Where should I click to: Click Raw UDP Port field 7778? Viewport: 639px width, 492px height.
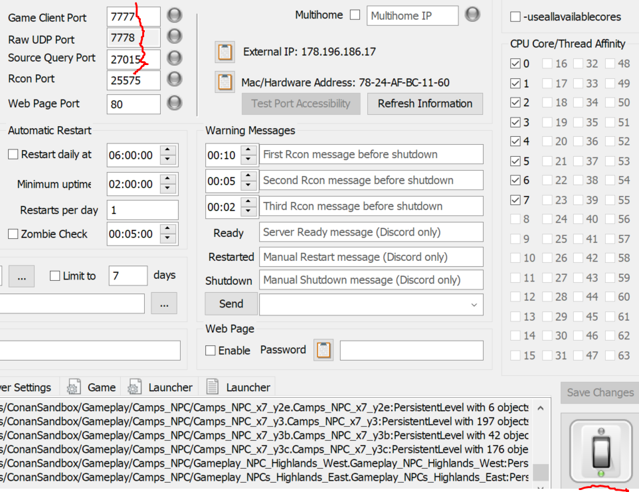tap(134, 38)
